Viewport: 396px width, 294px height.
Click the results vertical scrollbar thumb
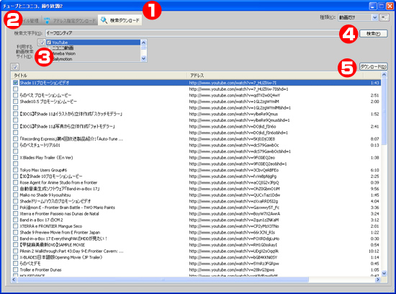tap(384, 111)
